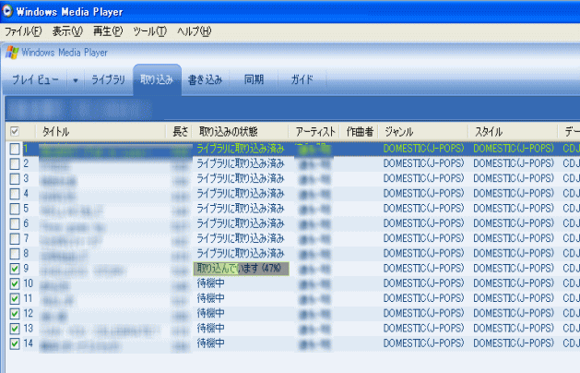
Task: Uncheck the box for track 11
Action: click(15, 298)
